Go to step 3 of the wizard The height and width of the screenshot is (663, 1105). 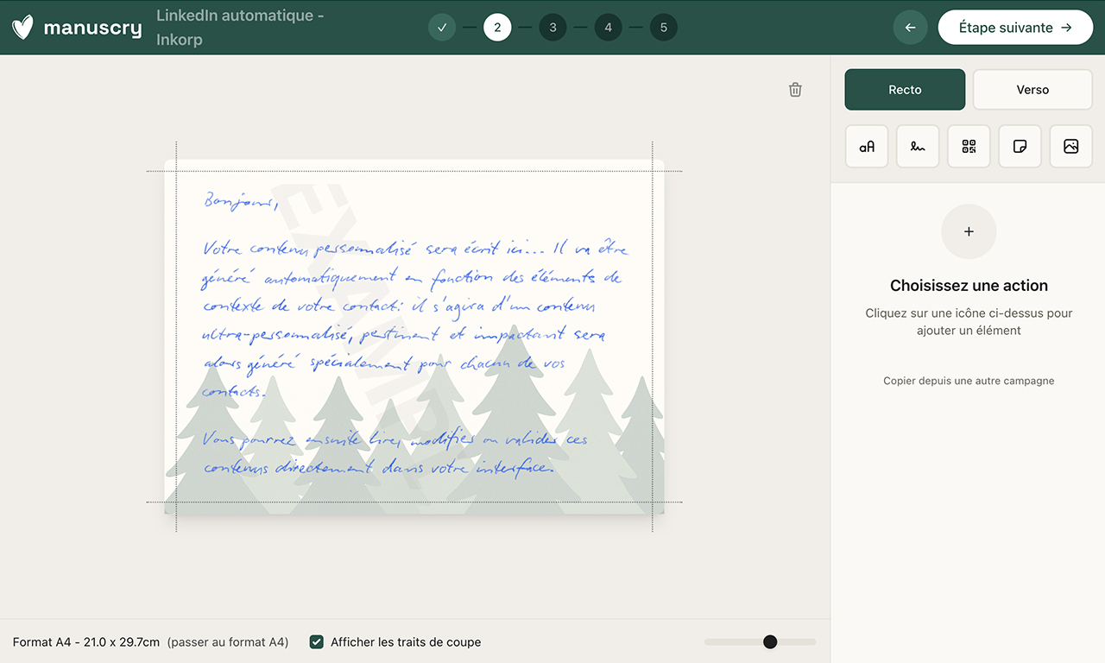click(552, 27)
